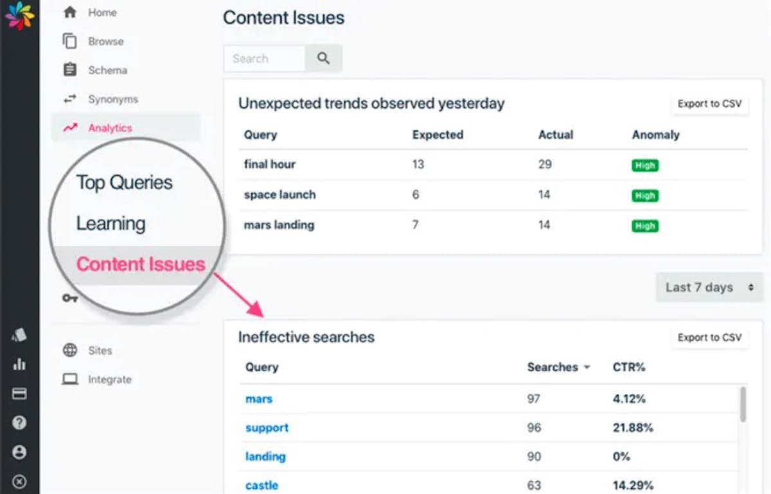The width and height of the screenshot is (771, 494).
Task: Open the 'mars' query link
Action: (259, 399)
